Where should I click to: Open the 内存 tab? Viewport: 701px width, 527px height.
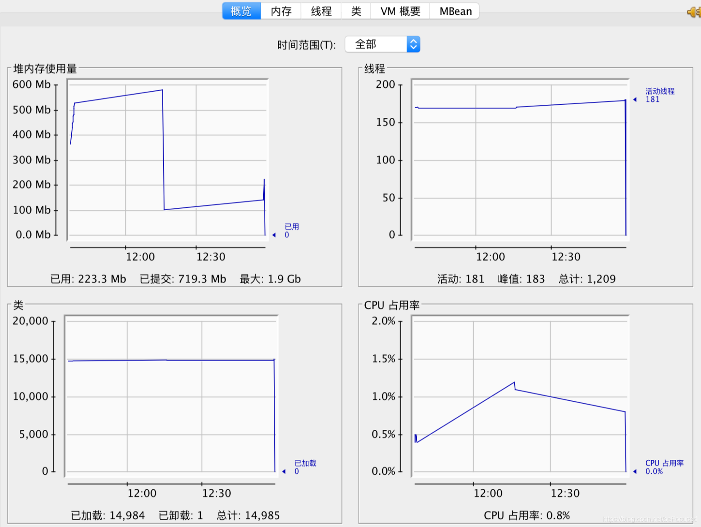281,11
